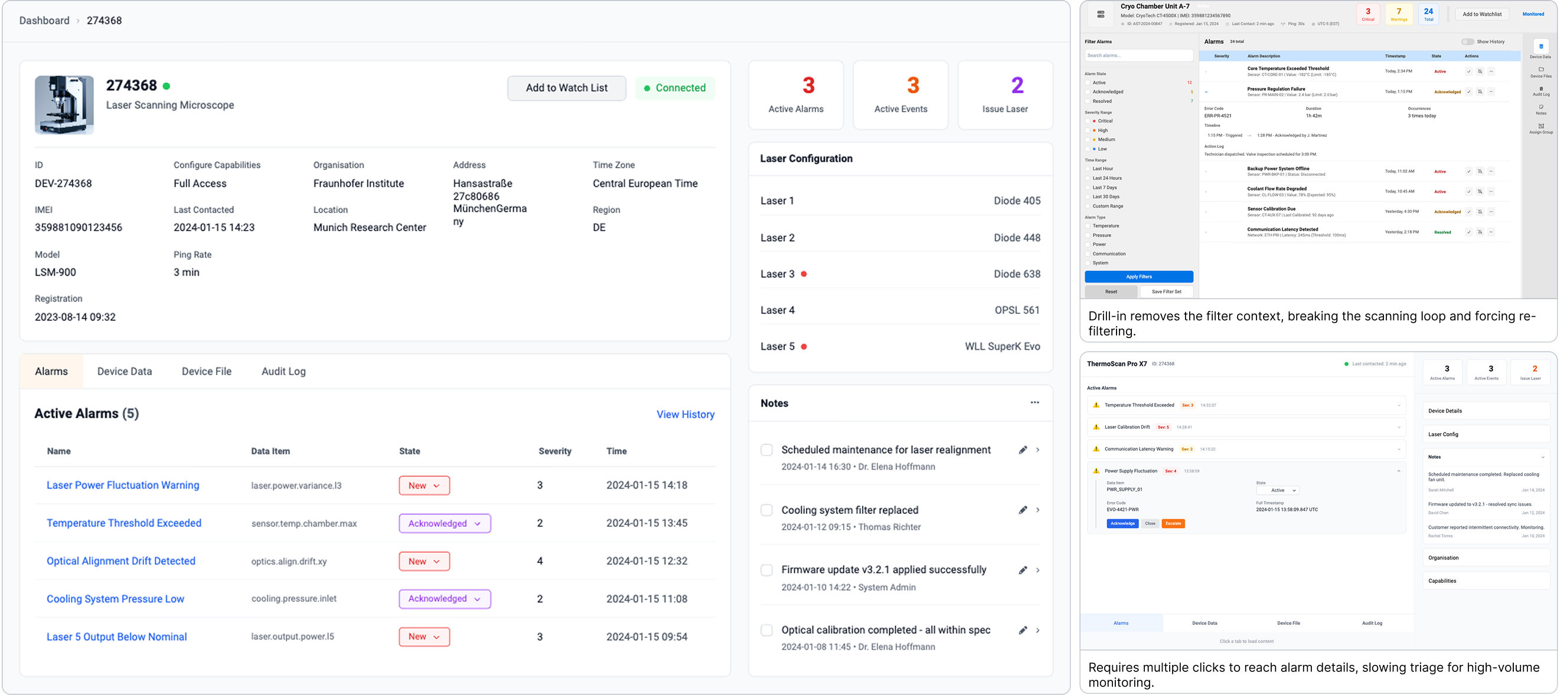Mute the Core Temperature Exceeded Threshold alarm

point(1480,72)
